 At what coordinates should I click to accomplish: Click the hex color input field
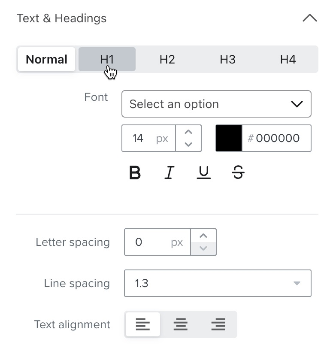point(277,138)
